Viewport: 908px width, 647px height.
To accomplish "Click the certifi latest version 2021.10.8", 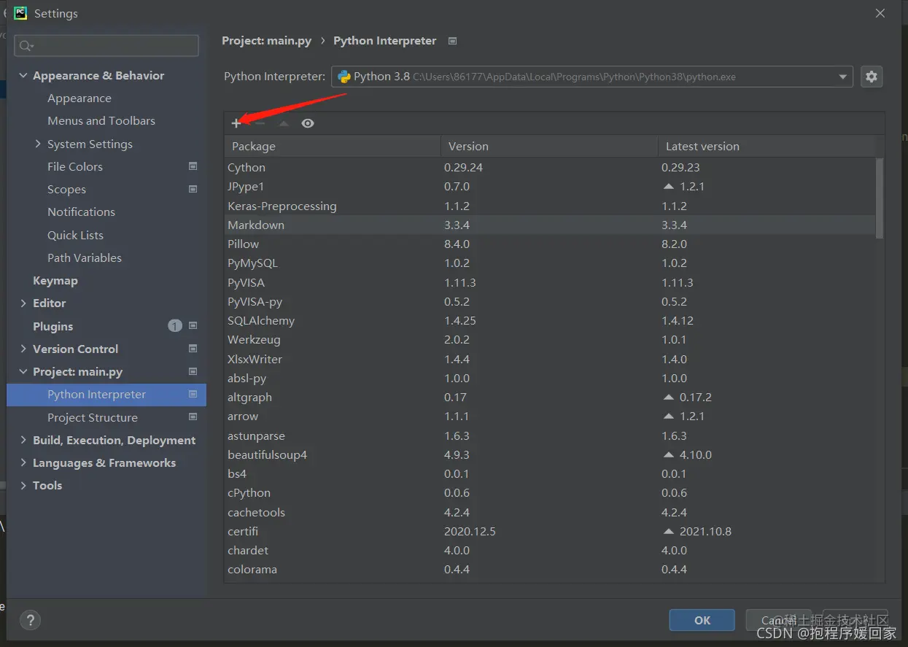I will pos(705,531).
